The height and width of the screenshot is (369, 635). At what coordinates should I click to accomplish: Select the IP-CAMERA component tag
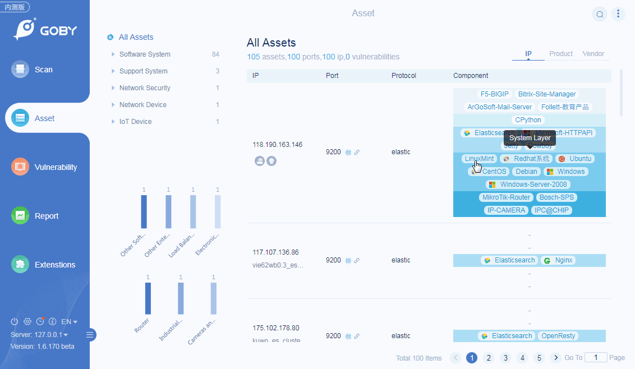coord(506,210)
